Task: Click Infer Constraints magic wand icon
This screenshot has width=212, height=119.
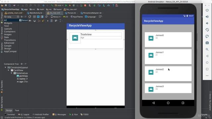Action: point(43,21)
